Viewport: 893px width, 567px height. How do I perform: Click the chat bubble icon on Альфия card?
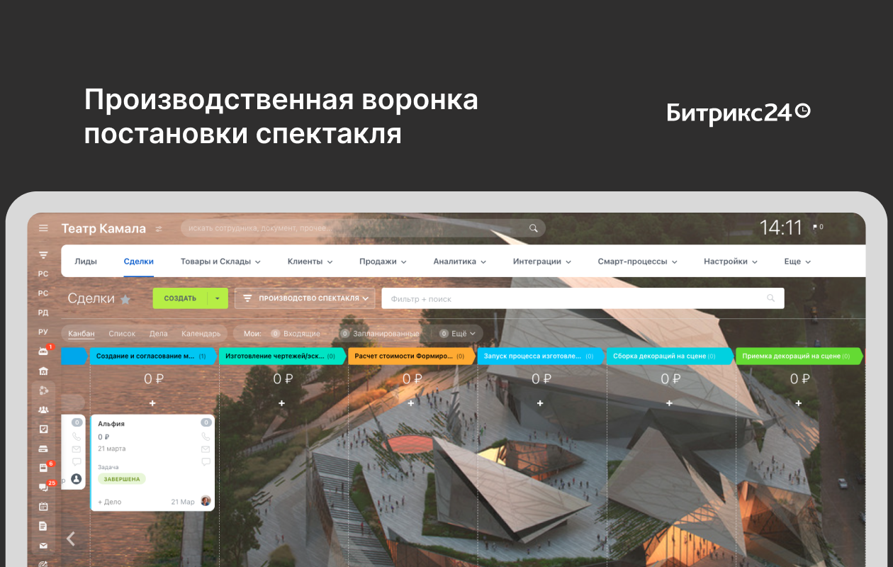[206, 462]
